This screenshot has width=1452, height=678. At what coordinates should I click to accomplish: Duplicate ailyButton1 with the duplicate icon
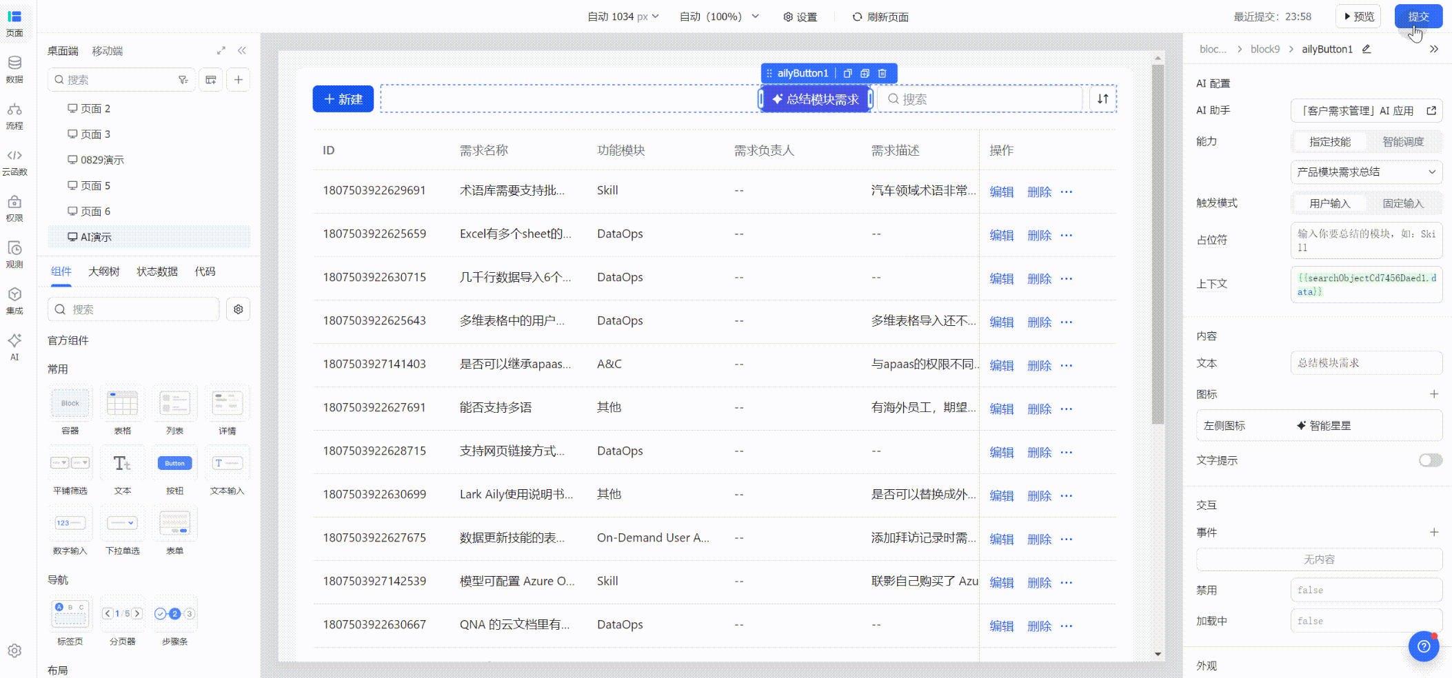tap(865, 73)
